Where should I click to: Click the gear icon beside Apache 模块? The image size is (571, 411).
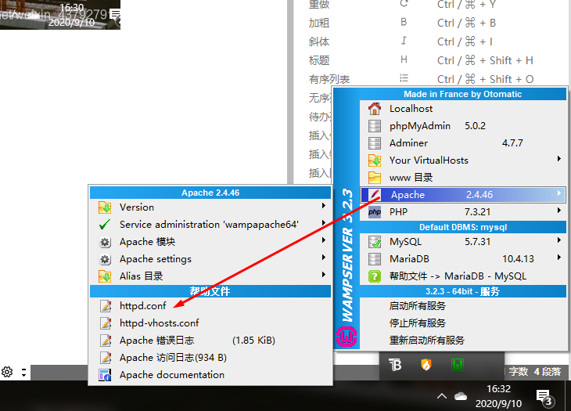105,242
